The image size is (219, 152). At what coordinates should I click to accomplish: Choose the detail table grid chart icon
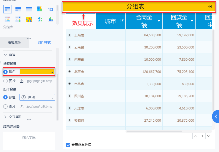[x=29, y=9]
